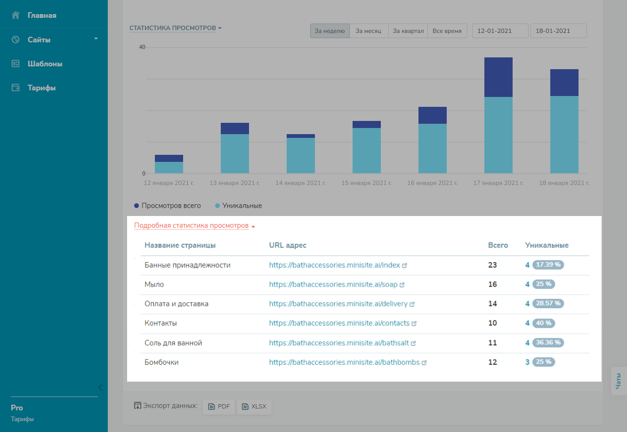Click the globe icon beside Сайты
Screen dimensions: 627x432
(x=16, y=40)
